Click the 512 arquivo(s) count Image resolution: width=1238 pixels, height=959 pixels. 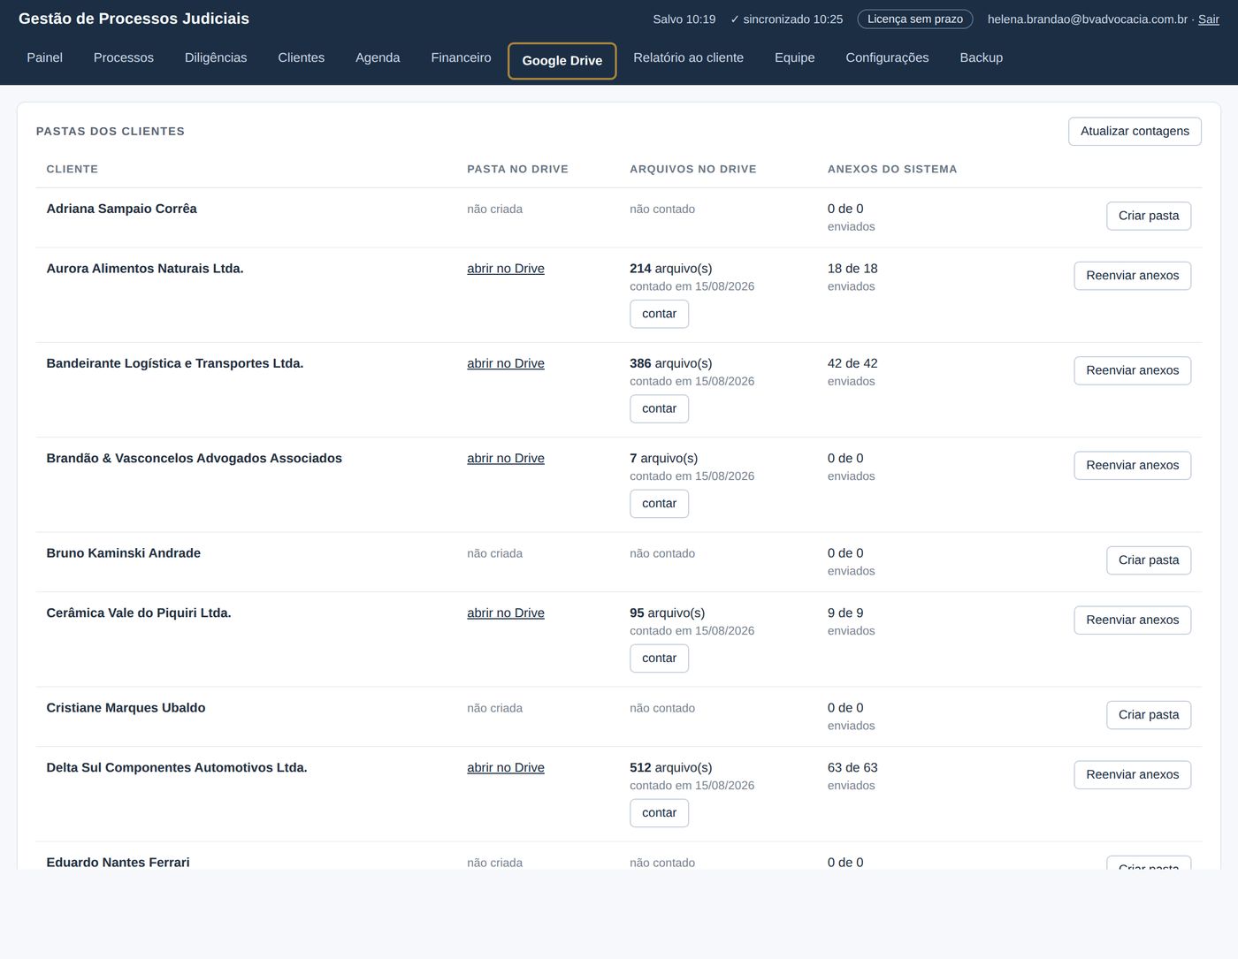coord(670,767)
